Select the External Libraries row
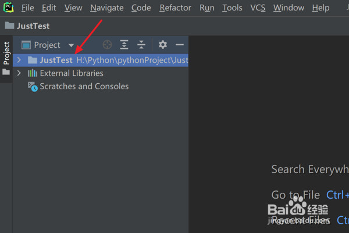This screenshot has width=349, height=233. [101, 73]
